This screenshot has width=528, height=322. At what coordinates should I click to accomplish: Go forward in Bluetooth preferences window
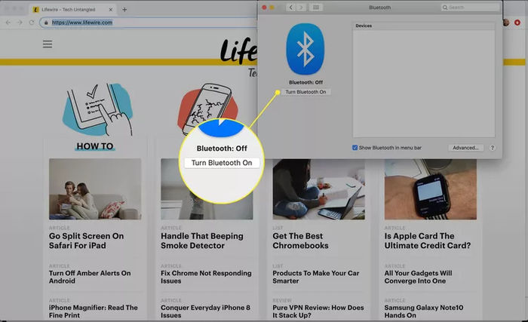pyautogui.click(x=301, y=7)
